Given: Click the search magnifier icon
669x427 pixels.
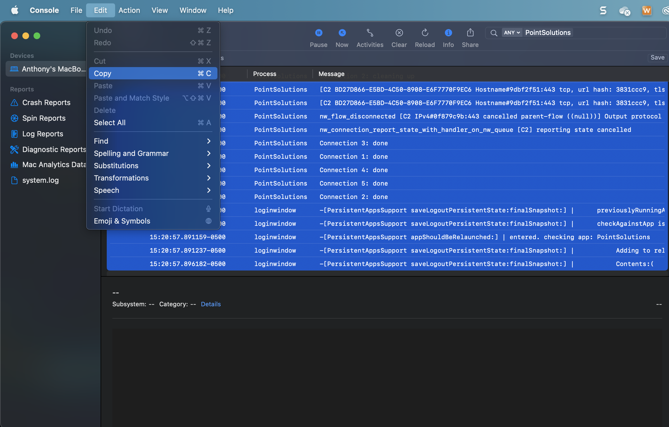Looking at the screenshot, I should [494, 33].
